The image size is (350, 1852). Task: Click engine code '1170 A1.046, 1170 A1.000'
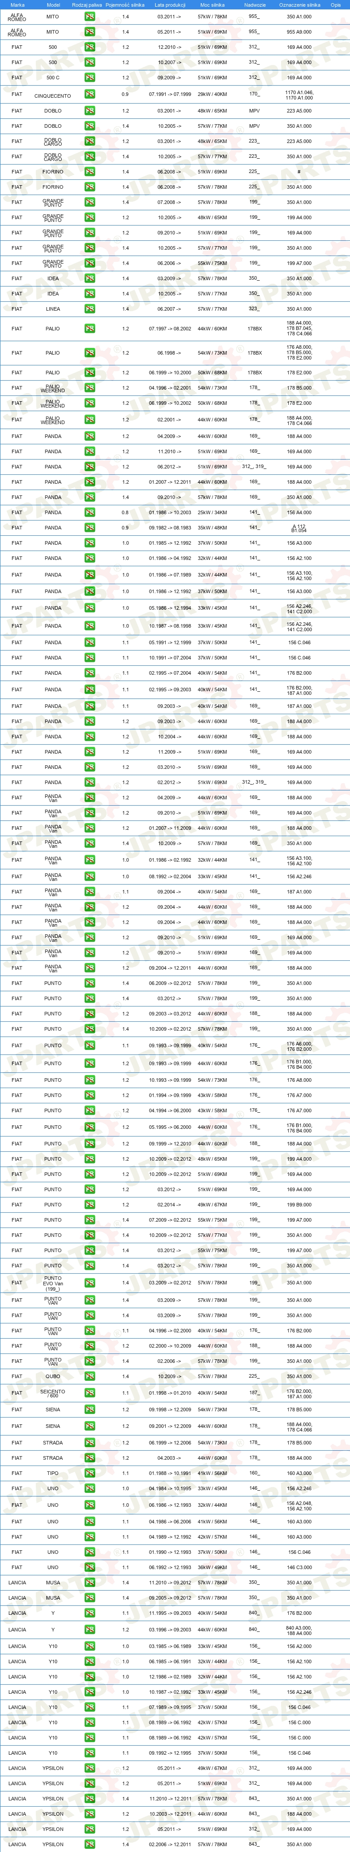tap(299, 95)
